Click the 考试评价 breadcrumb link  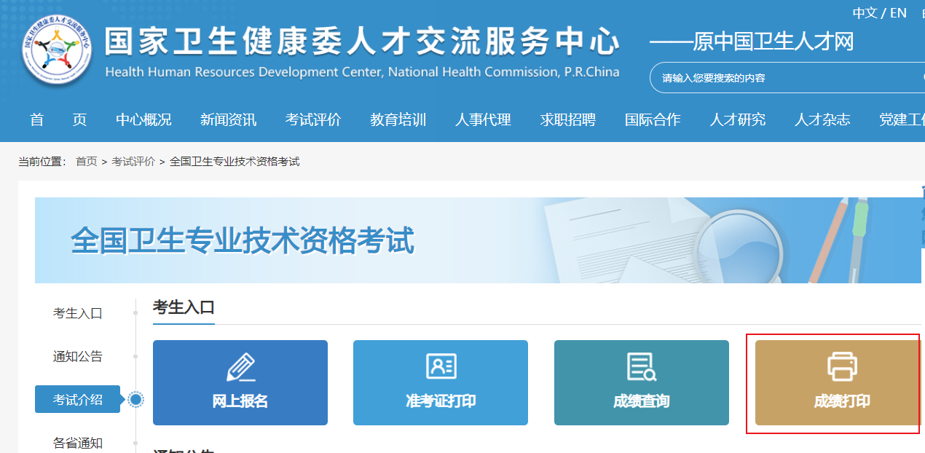[x=133, y=162]
